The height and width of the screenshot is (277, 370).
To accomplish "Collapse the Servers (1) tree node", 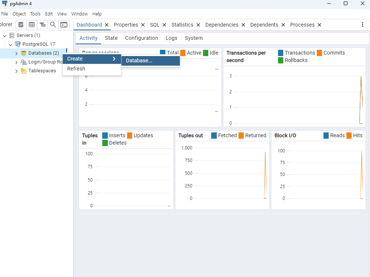I will click(4, 36).
